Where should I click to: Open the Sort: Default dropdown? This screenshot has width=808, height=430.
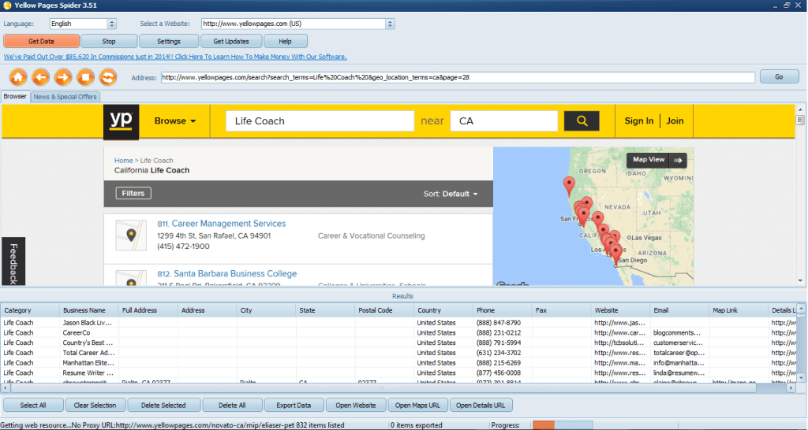[x=451, y=194]
